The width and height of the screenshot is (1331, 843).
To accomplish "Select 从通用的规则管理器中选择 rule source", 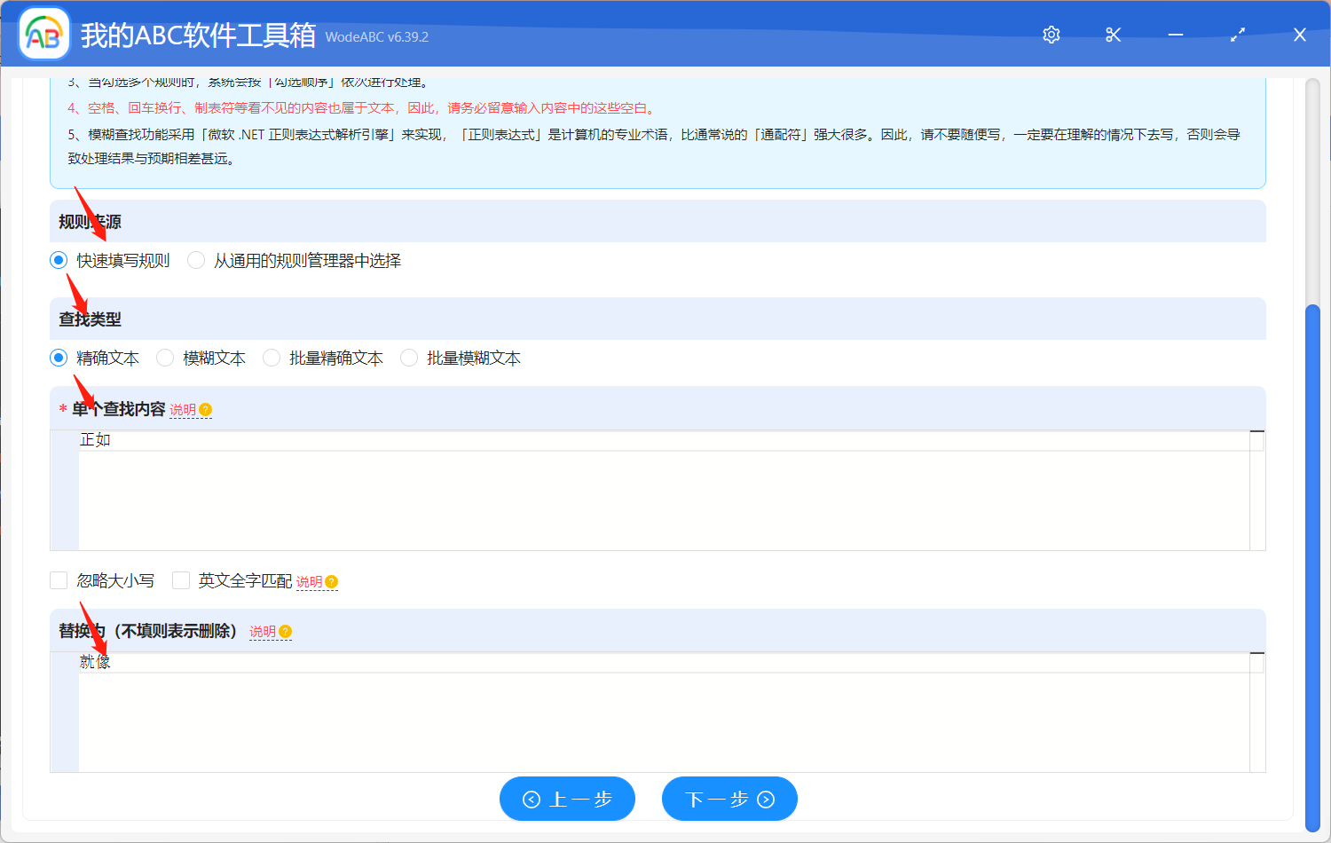I will click(x=195, y=260).
